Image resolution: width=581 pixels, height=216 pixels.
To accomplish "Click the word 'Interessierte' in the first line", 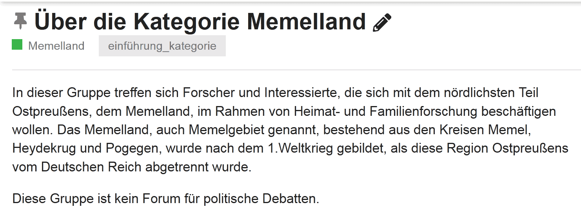I will [297, 93].
